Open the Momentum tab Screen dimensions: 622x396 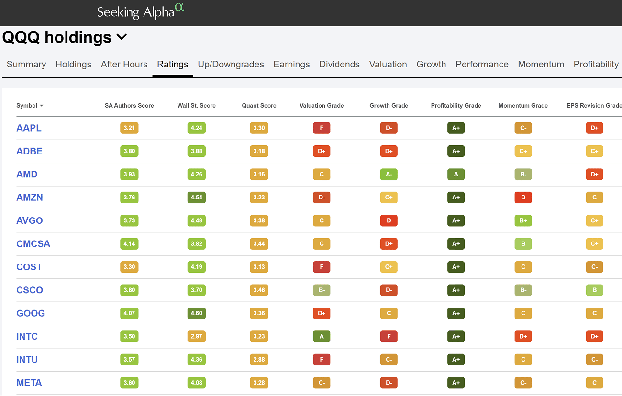(541, 64)
